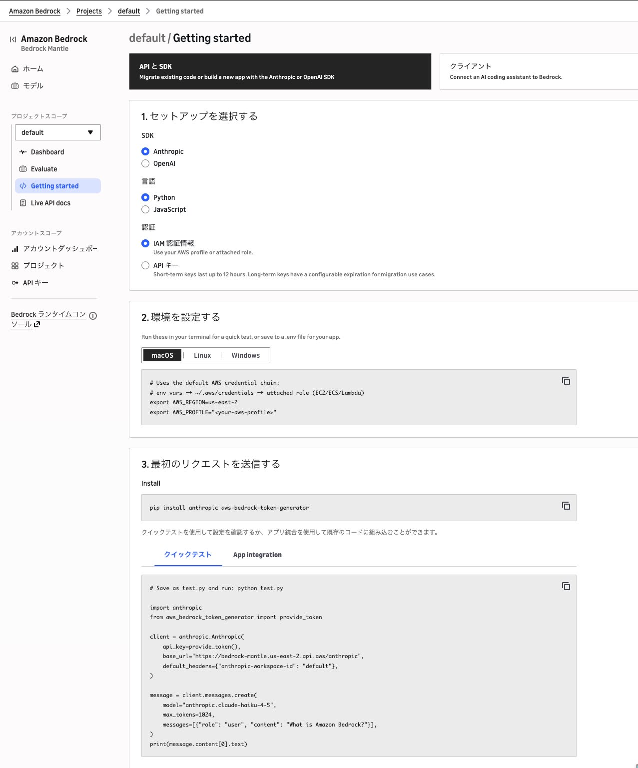The width and height of the screenshot is (638, 768).
Task: Open Bedrock ランタイムコンソール link
Action: click(48, 319)
